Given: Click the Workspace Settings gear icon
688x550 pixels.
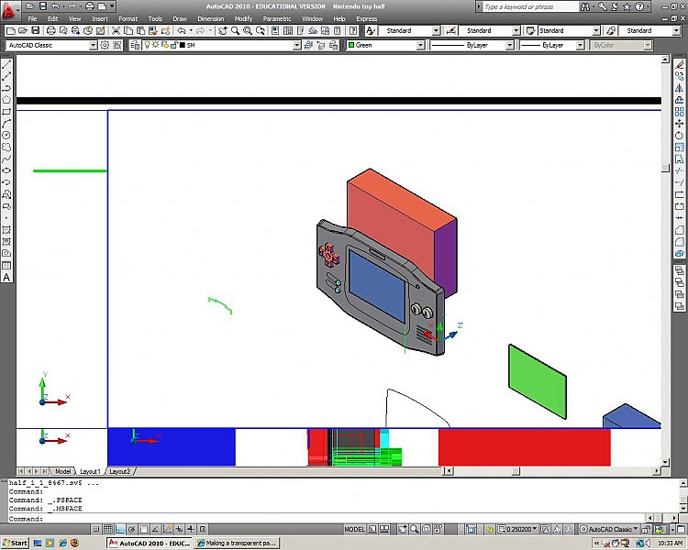Looking at the screenshot, I should 105,45.
